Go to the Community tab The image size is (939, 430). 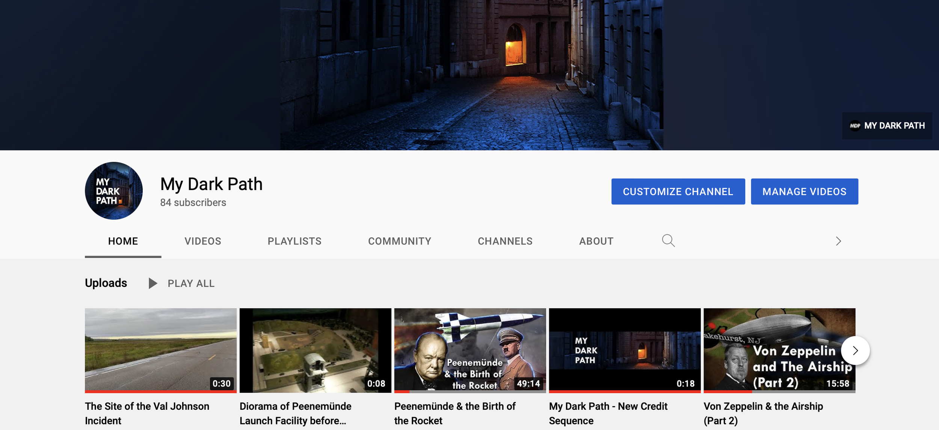point(400,241)
